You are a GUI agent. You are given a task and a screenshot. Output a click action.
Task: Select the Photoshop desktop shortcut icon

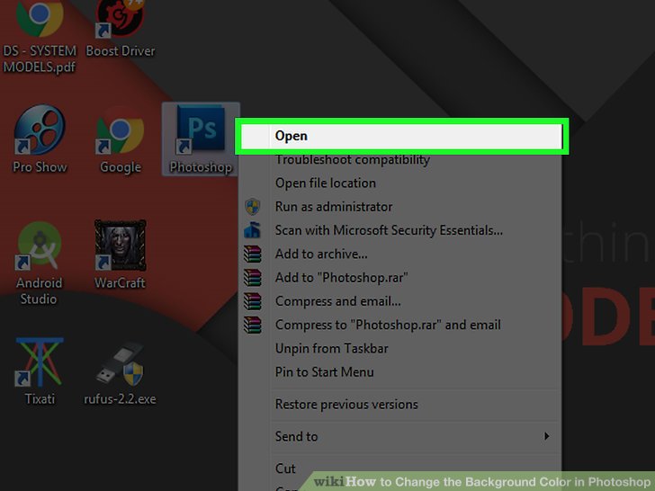tap(201, 139)
